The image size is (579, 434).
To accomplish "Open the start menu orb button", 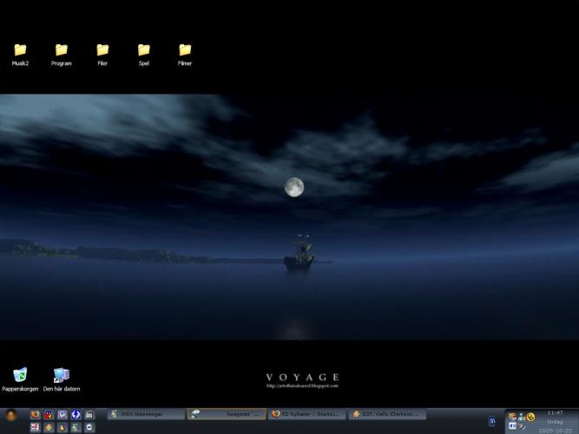I will tap(11, 415).
